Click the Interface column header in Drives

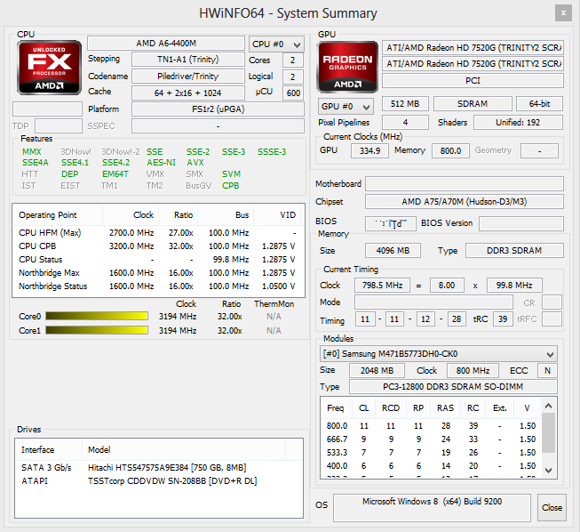[49, 450]
